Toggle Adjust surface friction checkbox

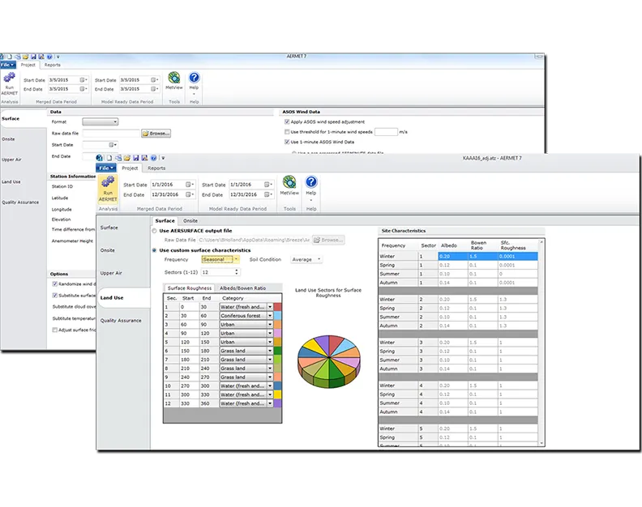(55, 330)
